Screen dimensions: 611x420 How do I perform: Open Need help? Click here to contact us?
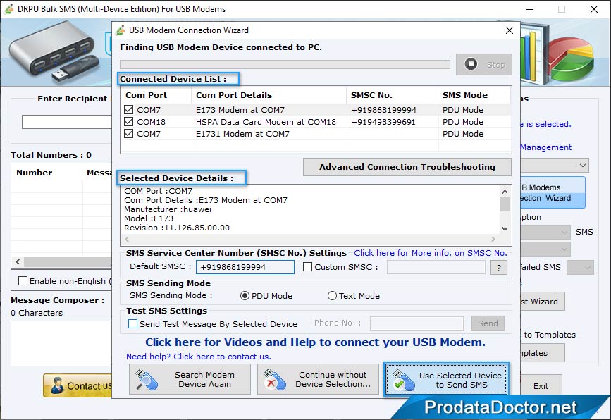click(x=198, y=357)
